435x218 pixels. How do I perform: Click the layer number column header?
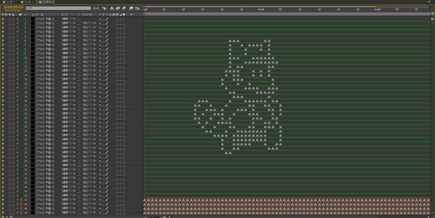[x=25, y=15]
